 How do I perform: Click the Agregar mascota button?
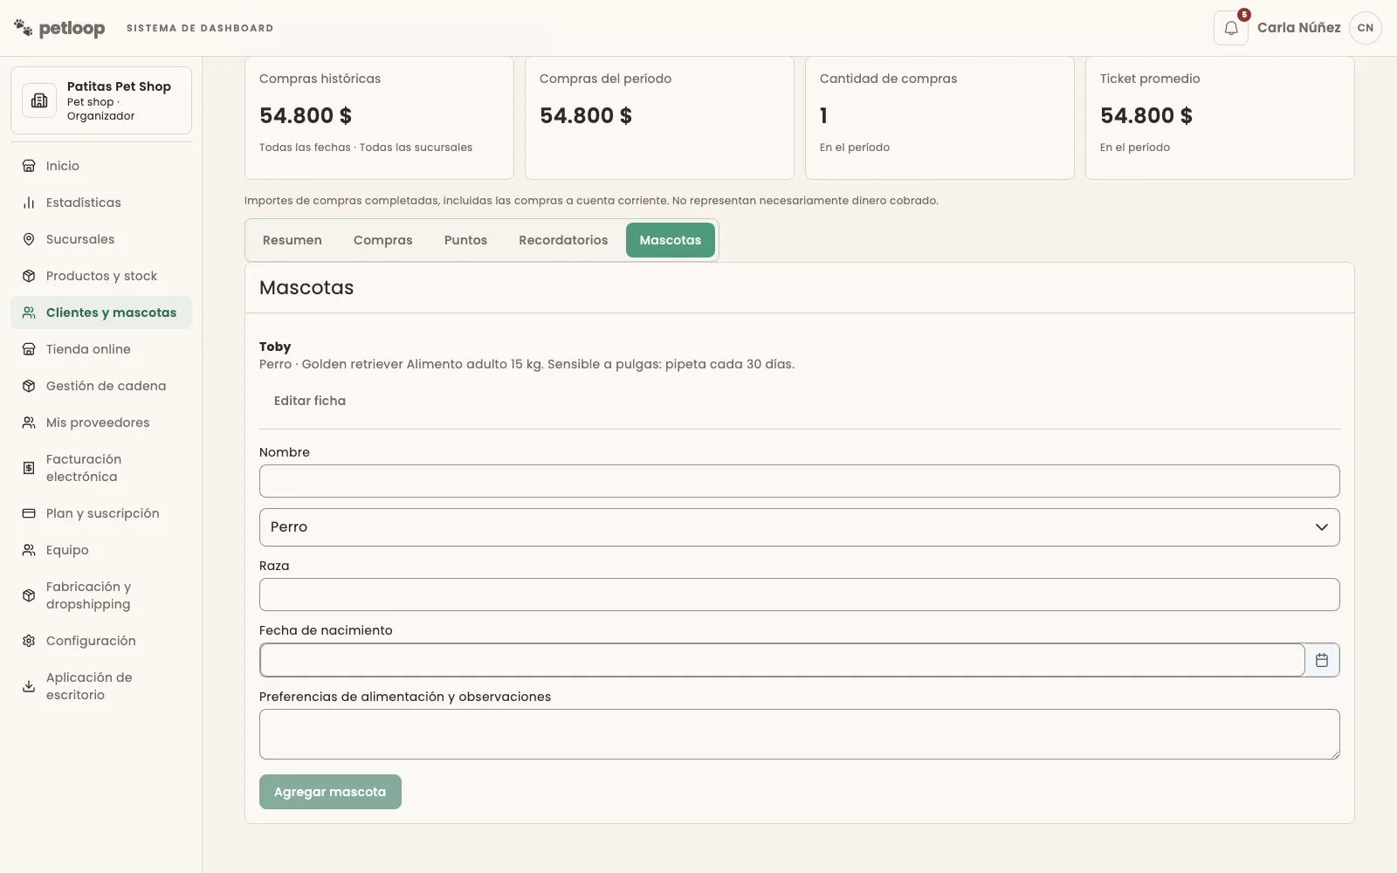tap(330, 792)
